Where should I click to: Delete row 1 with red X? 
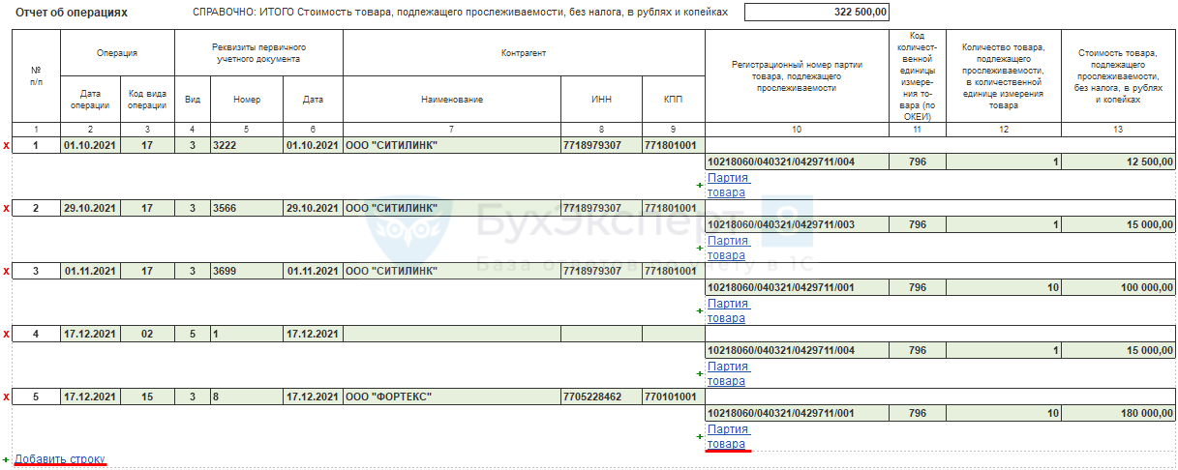click(x=7, y=146)
